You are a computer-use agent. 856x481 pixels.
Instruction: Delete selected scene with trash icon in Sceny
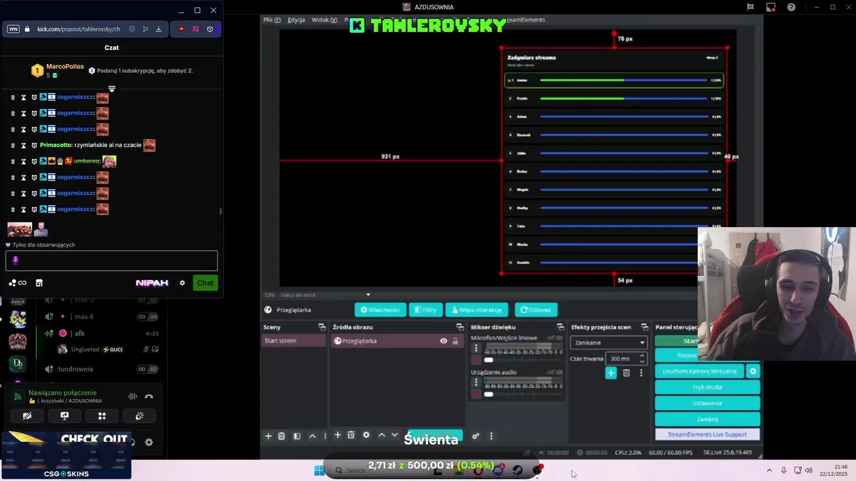click(282, 436)
